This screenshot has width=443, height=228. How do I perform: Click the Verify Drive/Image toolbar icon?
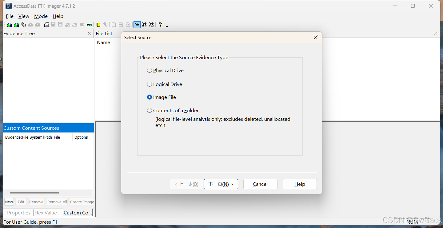[x=82, y=25]
